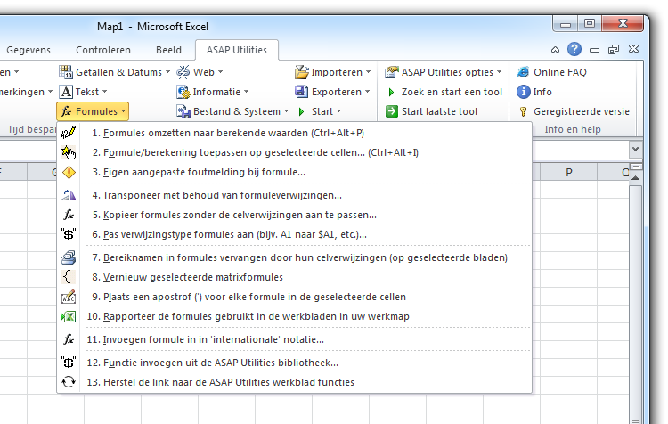
Task: Click the Web globe icon
Action: point(183,72)
